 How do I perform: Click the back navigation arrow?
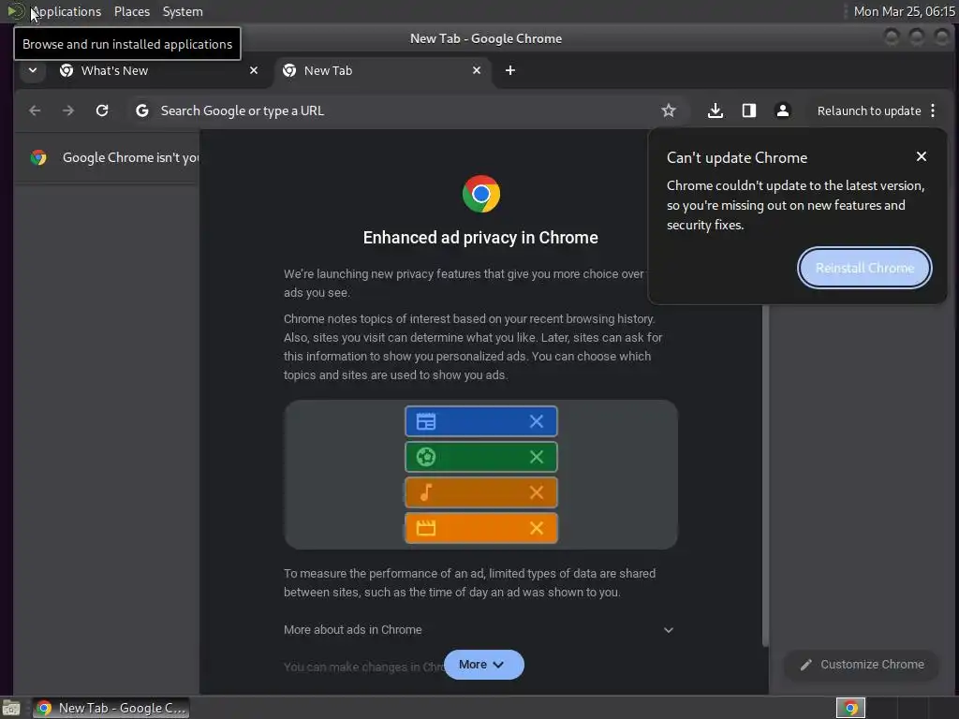click(x=35, y=110)
